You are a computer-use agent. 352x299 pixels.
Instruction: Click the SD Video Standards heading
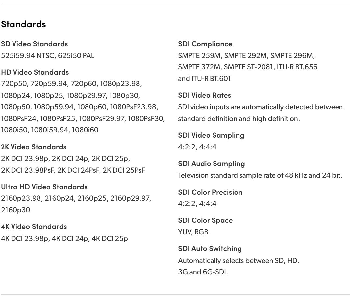point(34,44)
